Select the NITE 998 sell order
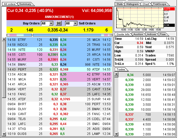This screenshot has width=181, height=138. pyautogui.click(x=86, y=65)
